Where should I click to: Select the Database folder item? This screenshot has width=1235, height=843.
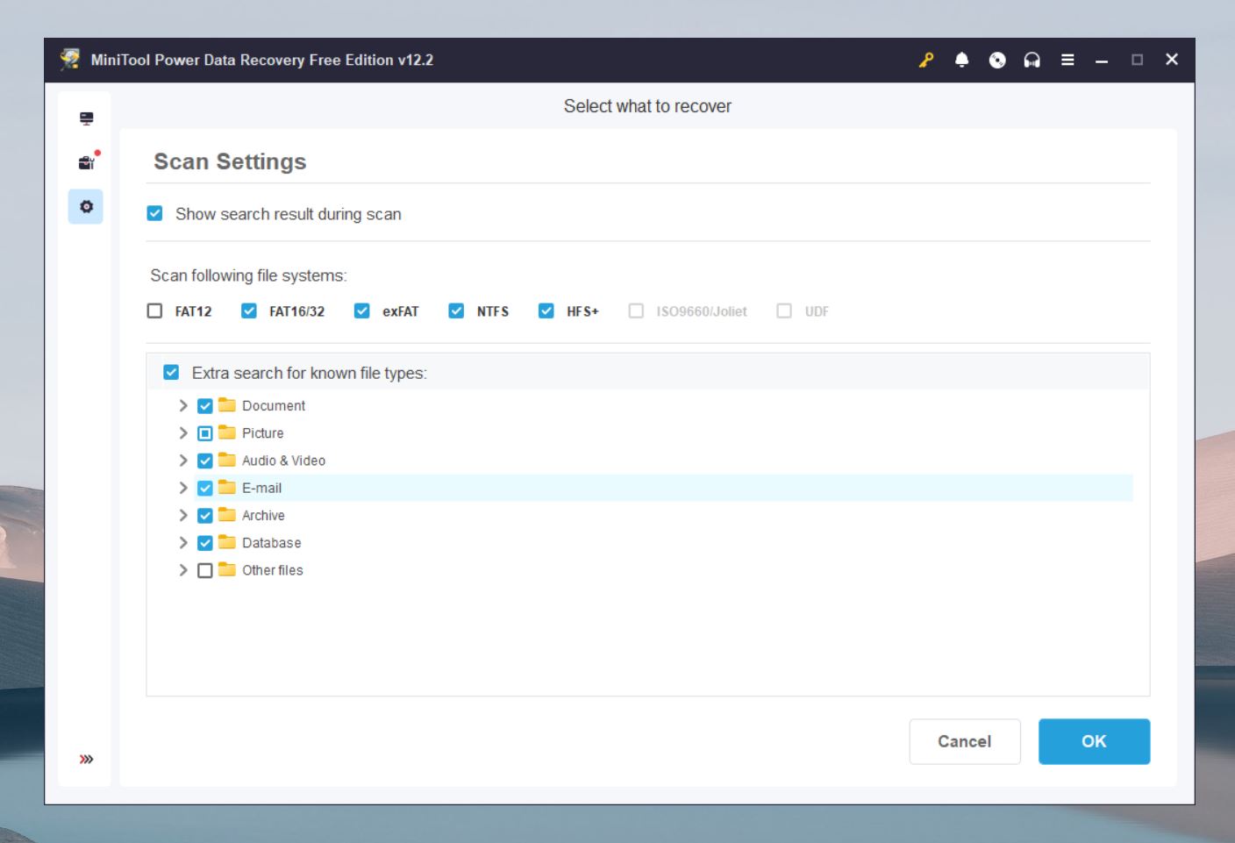coord(271,543)
